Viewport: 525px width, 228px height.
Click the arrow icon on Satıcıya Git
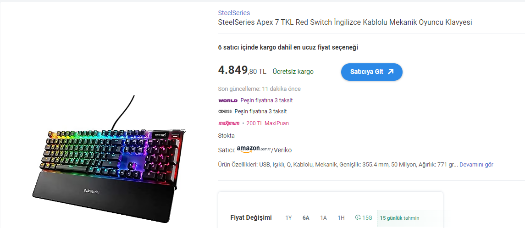coord(391,72)
